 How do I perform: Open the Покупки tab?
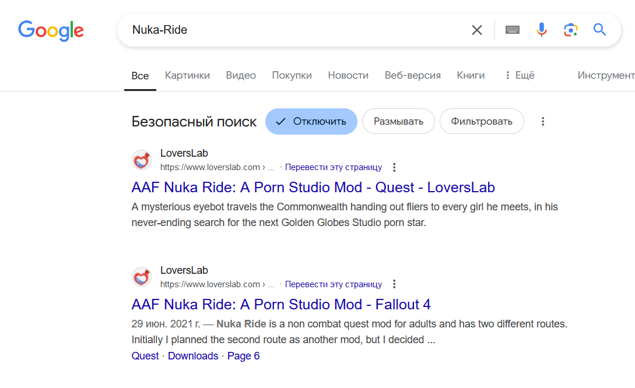292,75
